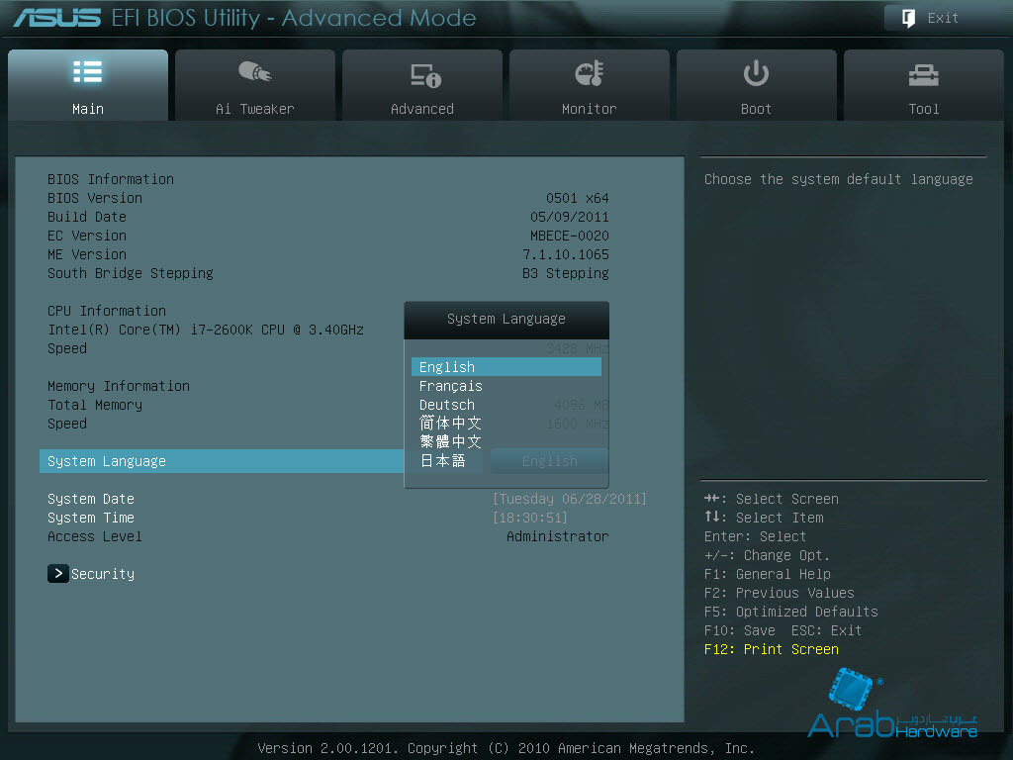Click the F10: Save ESC: Exit hint
The height and width of the screenshot is (760, 1013).
pos(783,630)
